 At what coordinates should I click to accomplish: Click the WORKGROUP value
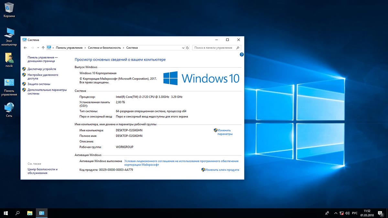coord(124,147)
